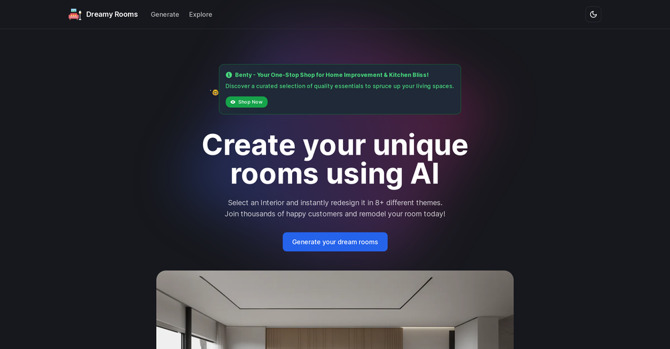Toggle dark mode with the moon icon
Image resolution: width=670 pixels, height=349 pixels.
(x=593, y=15)
